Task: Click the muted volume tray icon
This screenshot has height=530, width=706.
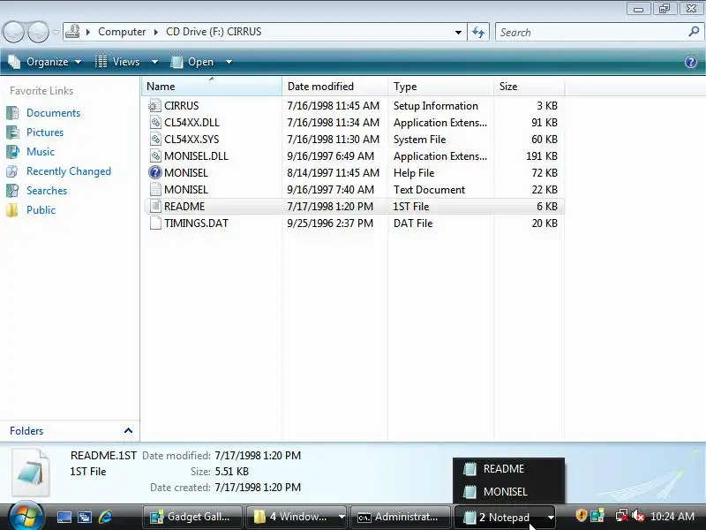Action: coord(637,515)
